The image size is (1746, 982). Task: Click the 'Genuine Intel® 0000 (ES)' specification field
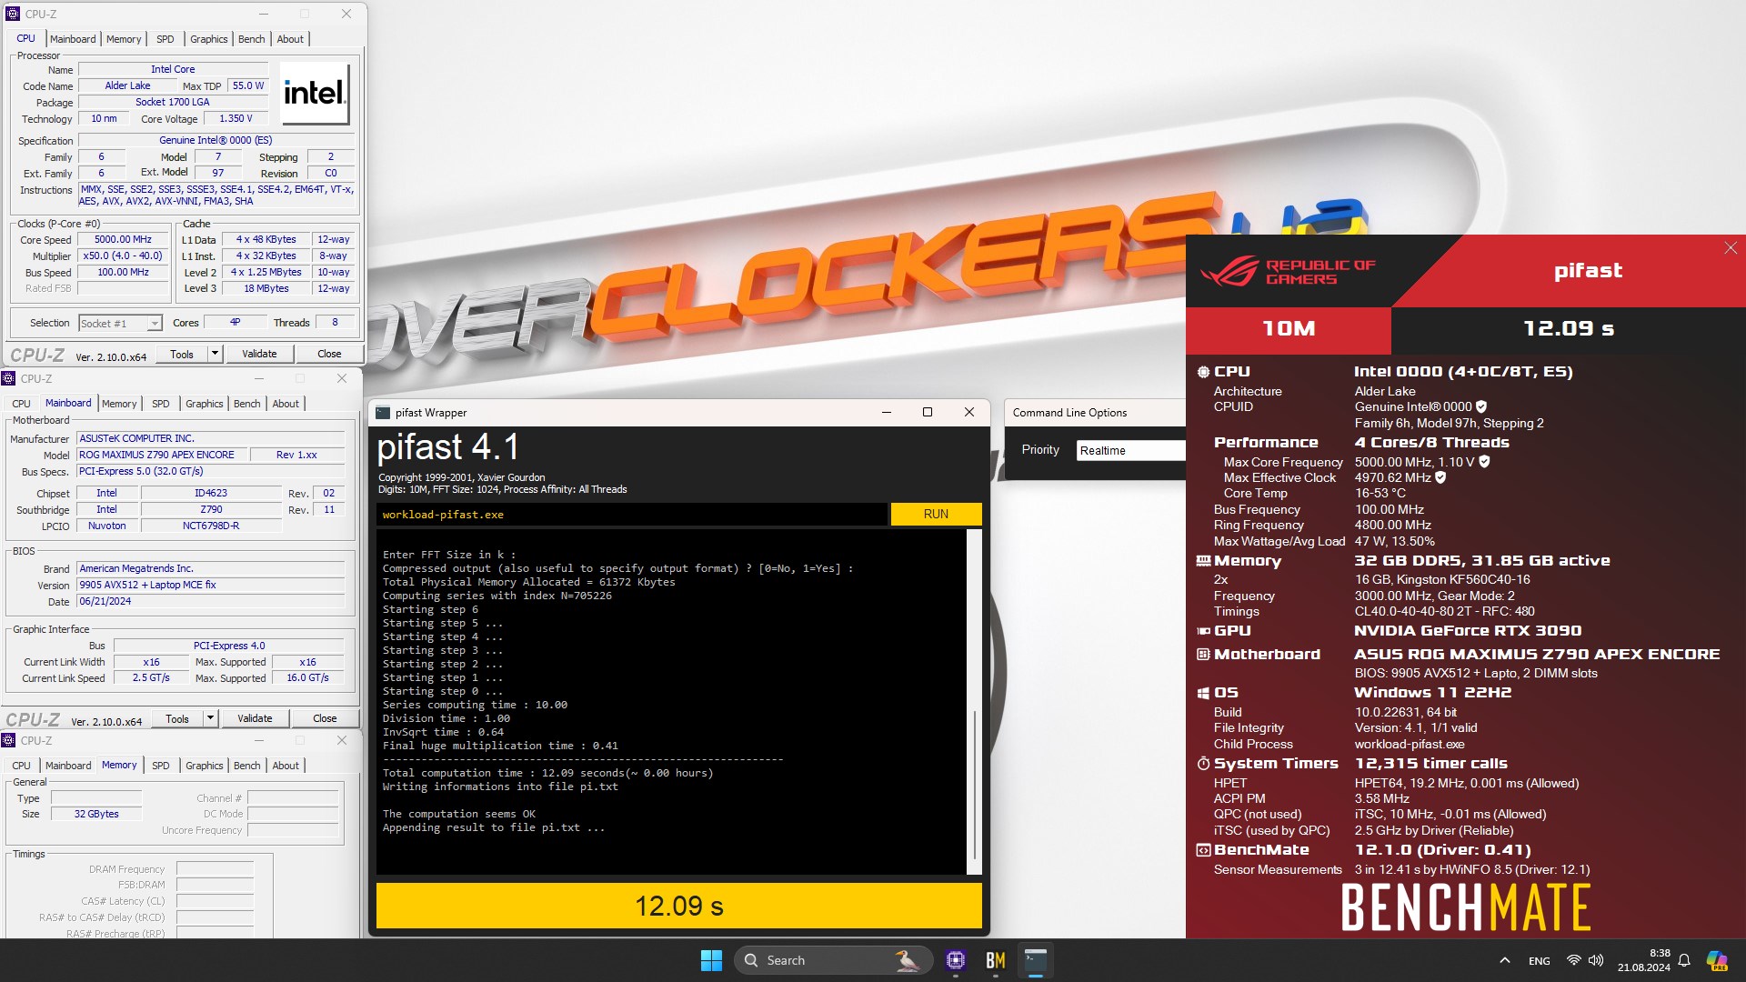[x=216, y=140]
